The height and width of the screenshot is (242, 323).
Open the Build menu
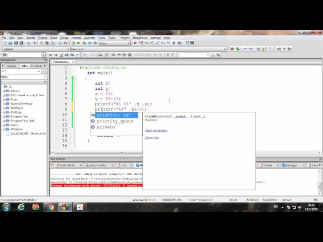tap(53, 38)
